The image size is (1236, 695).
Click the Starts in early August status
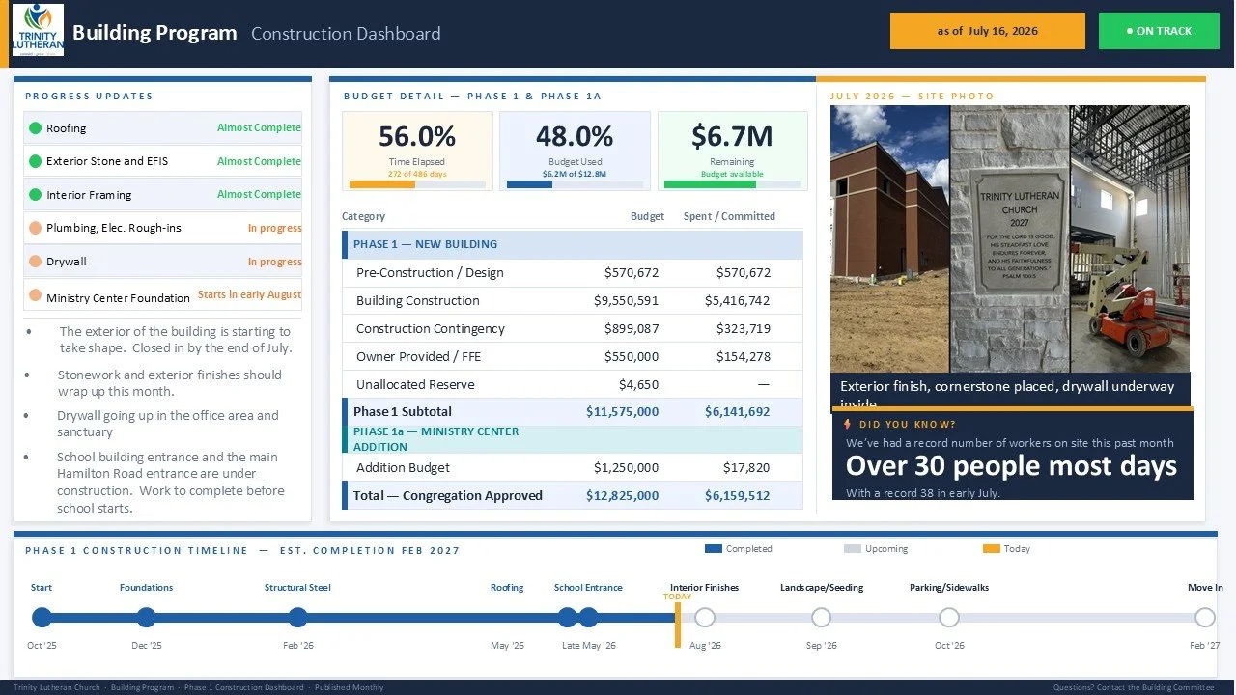pos(249,294)
